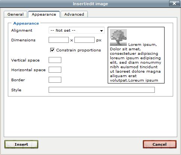Viewport: 181px width, 155px height.
Task: Switch to the General tab
Action: 15,14
